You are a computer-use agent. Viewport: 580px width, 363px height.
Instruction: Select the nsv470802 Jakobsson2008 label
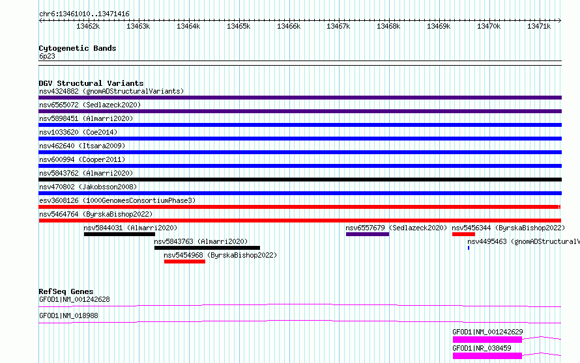click(x=88, y=187)
